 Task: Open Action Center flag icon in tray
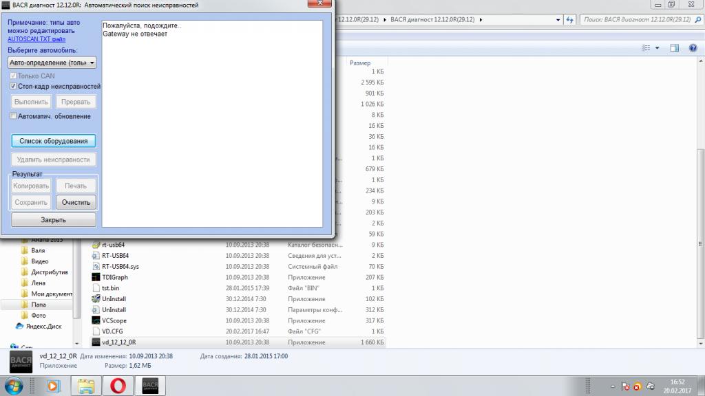pyautogui.click(x=625, y=386)
